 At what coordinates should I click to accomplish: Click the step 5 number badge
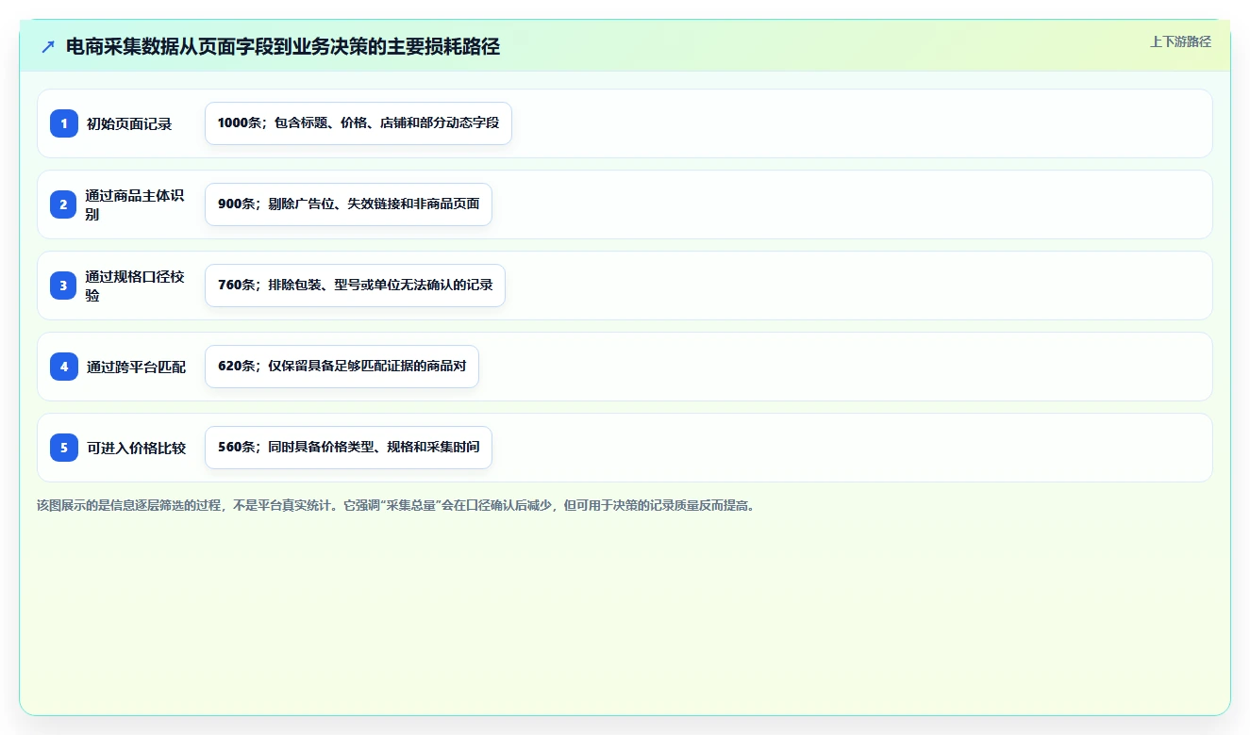point(64,448)
